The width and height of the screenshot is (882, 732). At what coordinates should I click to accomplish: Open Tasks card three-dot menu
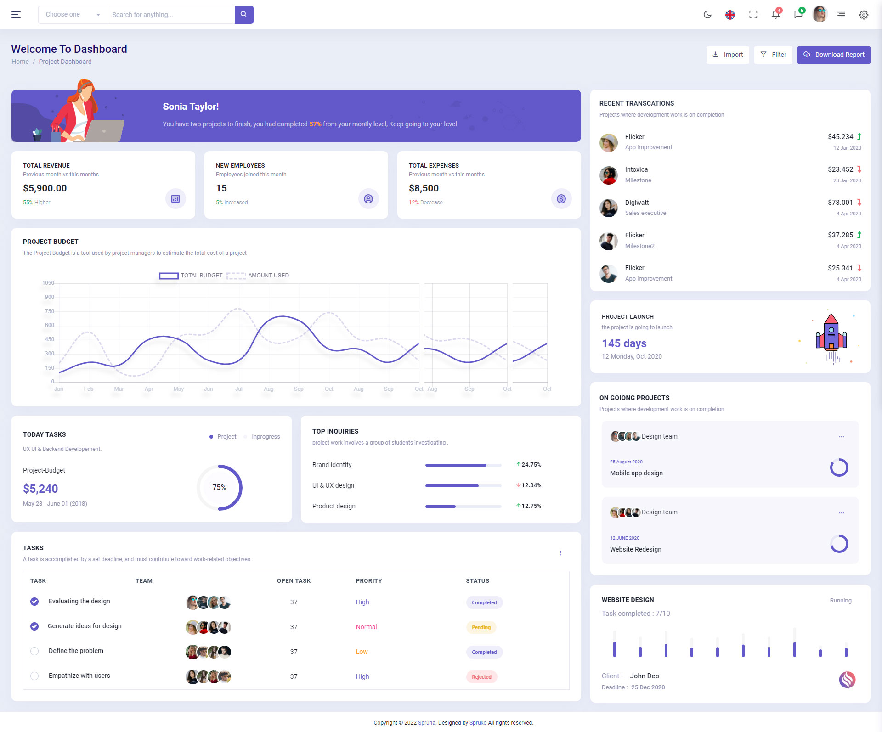(560, 553)
